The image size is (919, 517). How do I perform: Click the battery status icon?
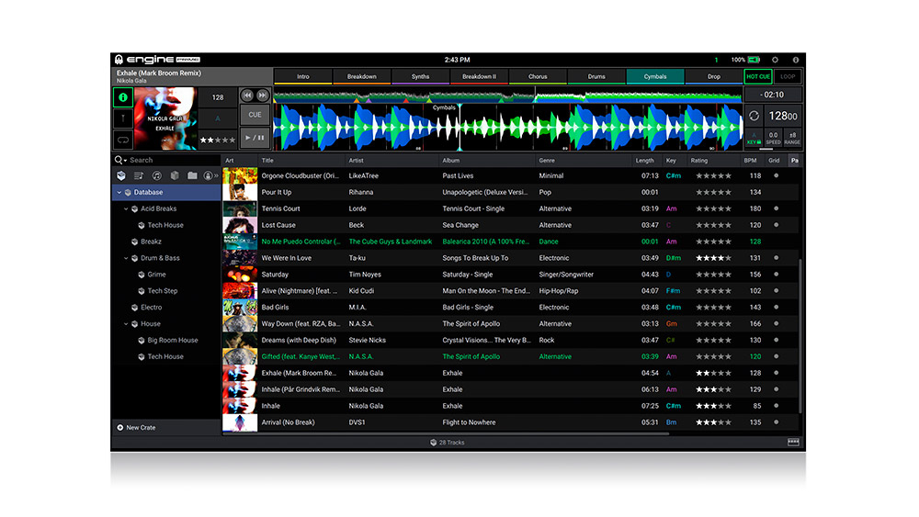click(x=754, y=60)
